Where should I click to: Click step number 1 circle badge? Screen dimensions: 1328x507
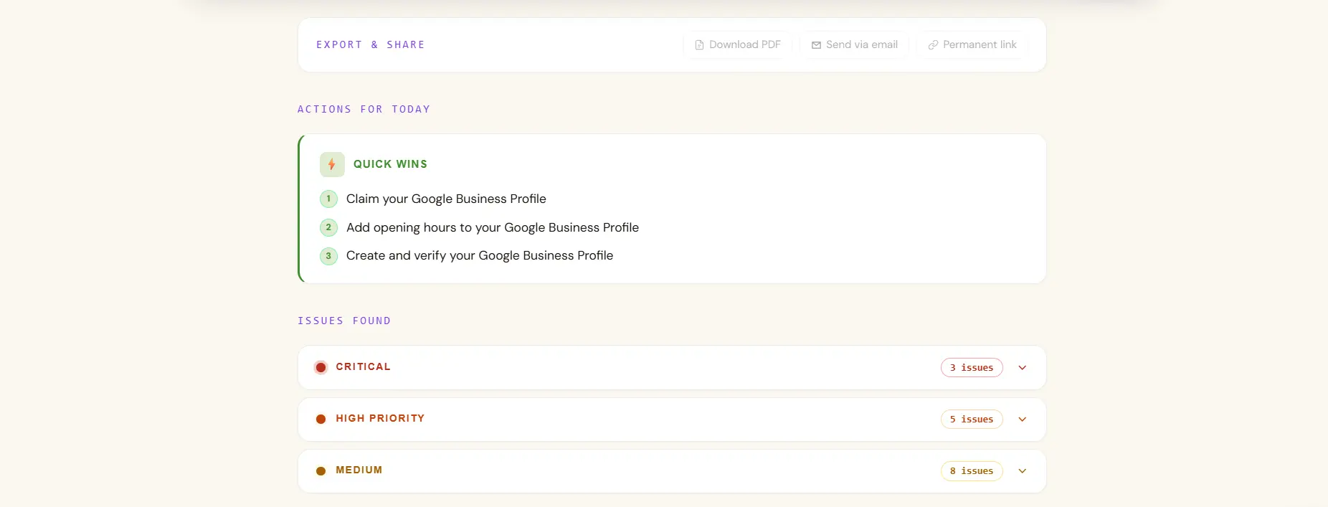tap(328, 199)
